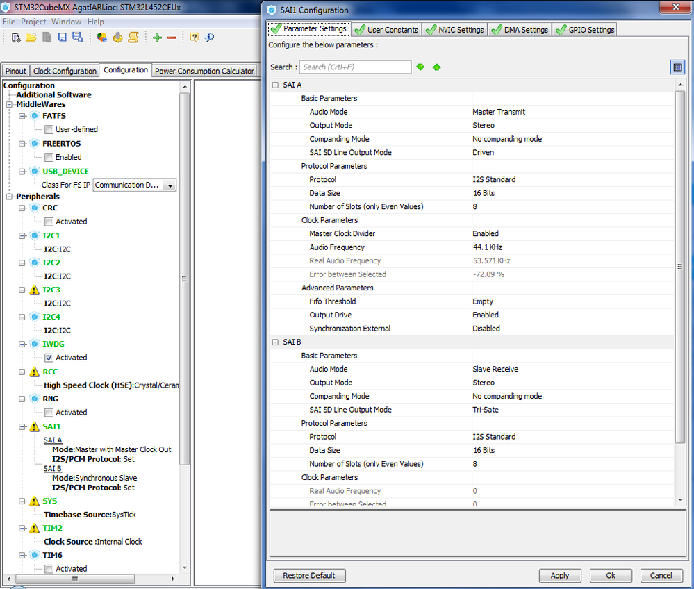Collapse the SAI B parameter group
This screenshot has width=694, height=589.
click(x=275, y=342)
